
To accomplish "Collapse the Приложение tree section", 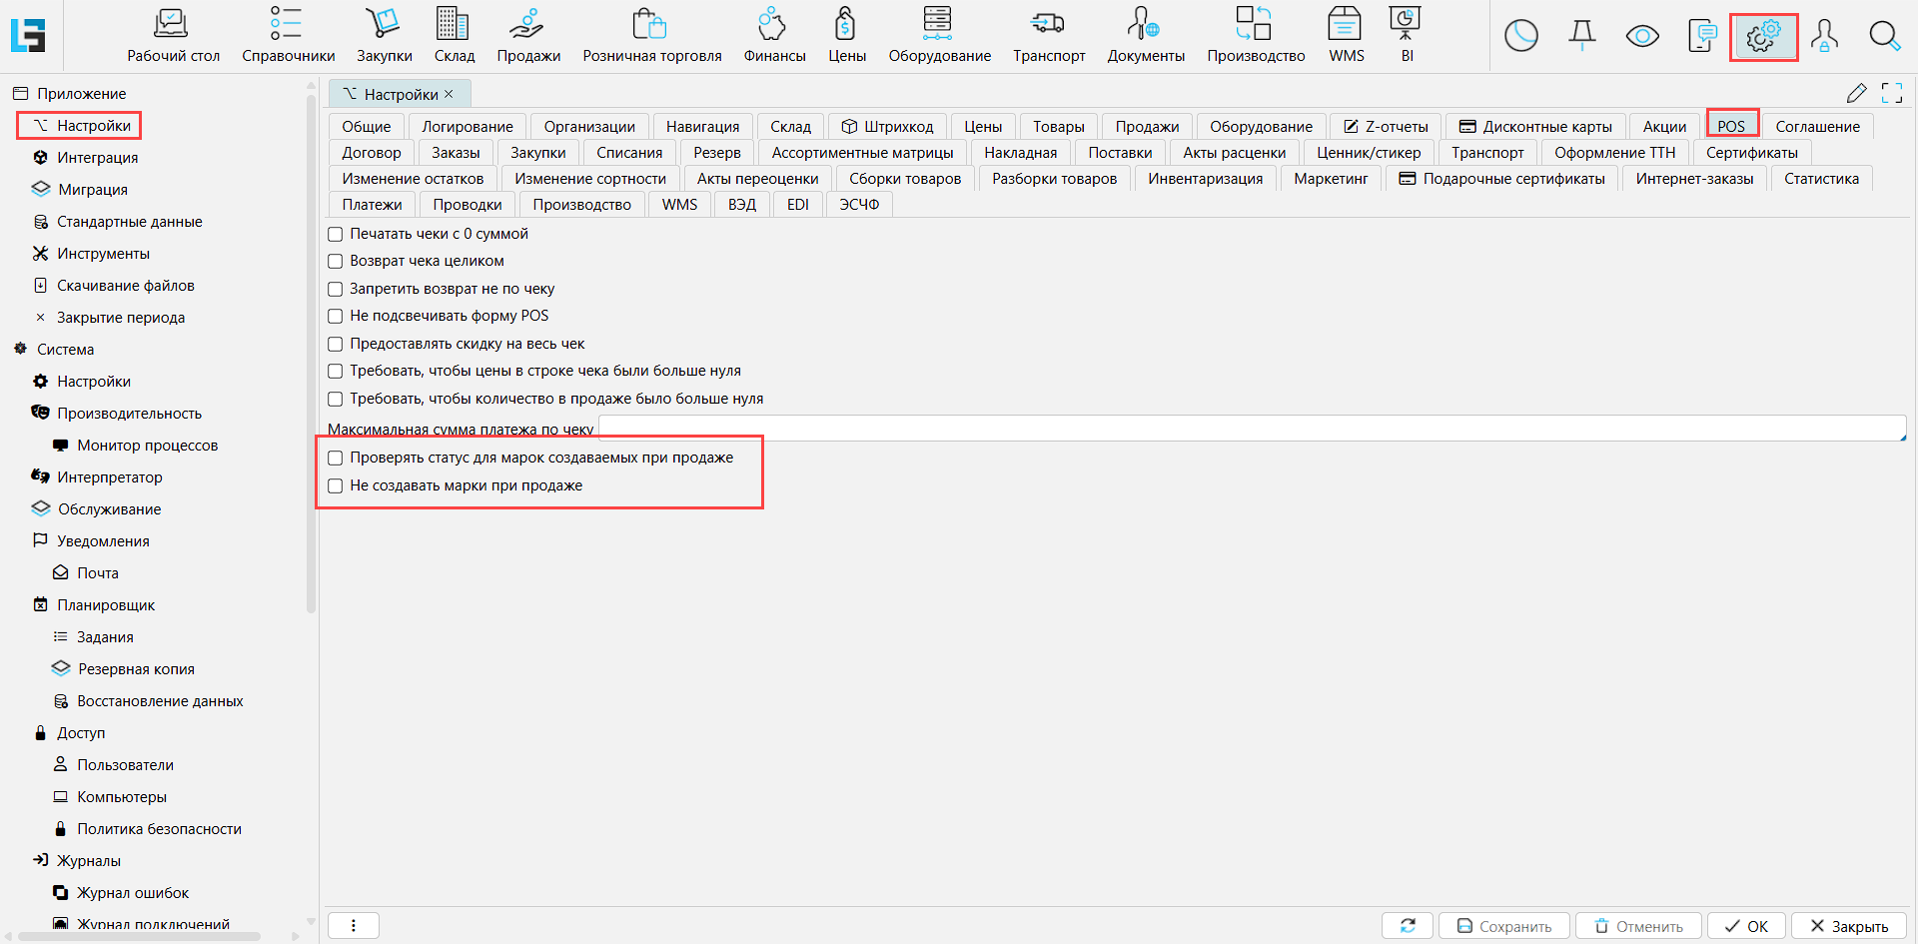I will coord(20,94).
